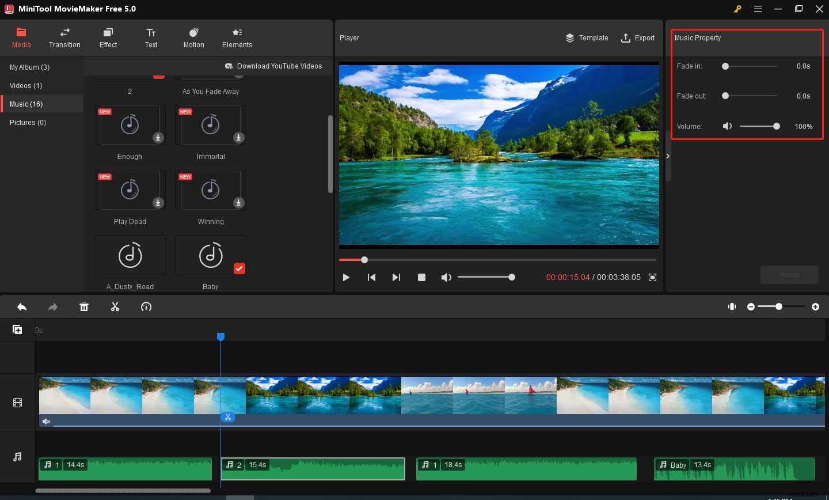
Task: Open the speed controller icon
Action: pyautogui.click(x=146, y=306)
